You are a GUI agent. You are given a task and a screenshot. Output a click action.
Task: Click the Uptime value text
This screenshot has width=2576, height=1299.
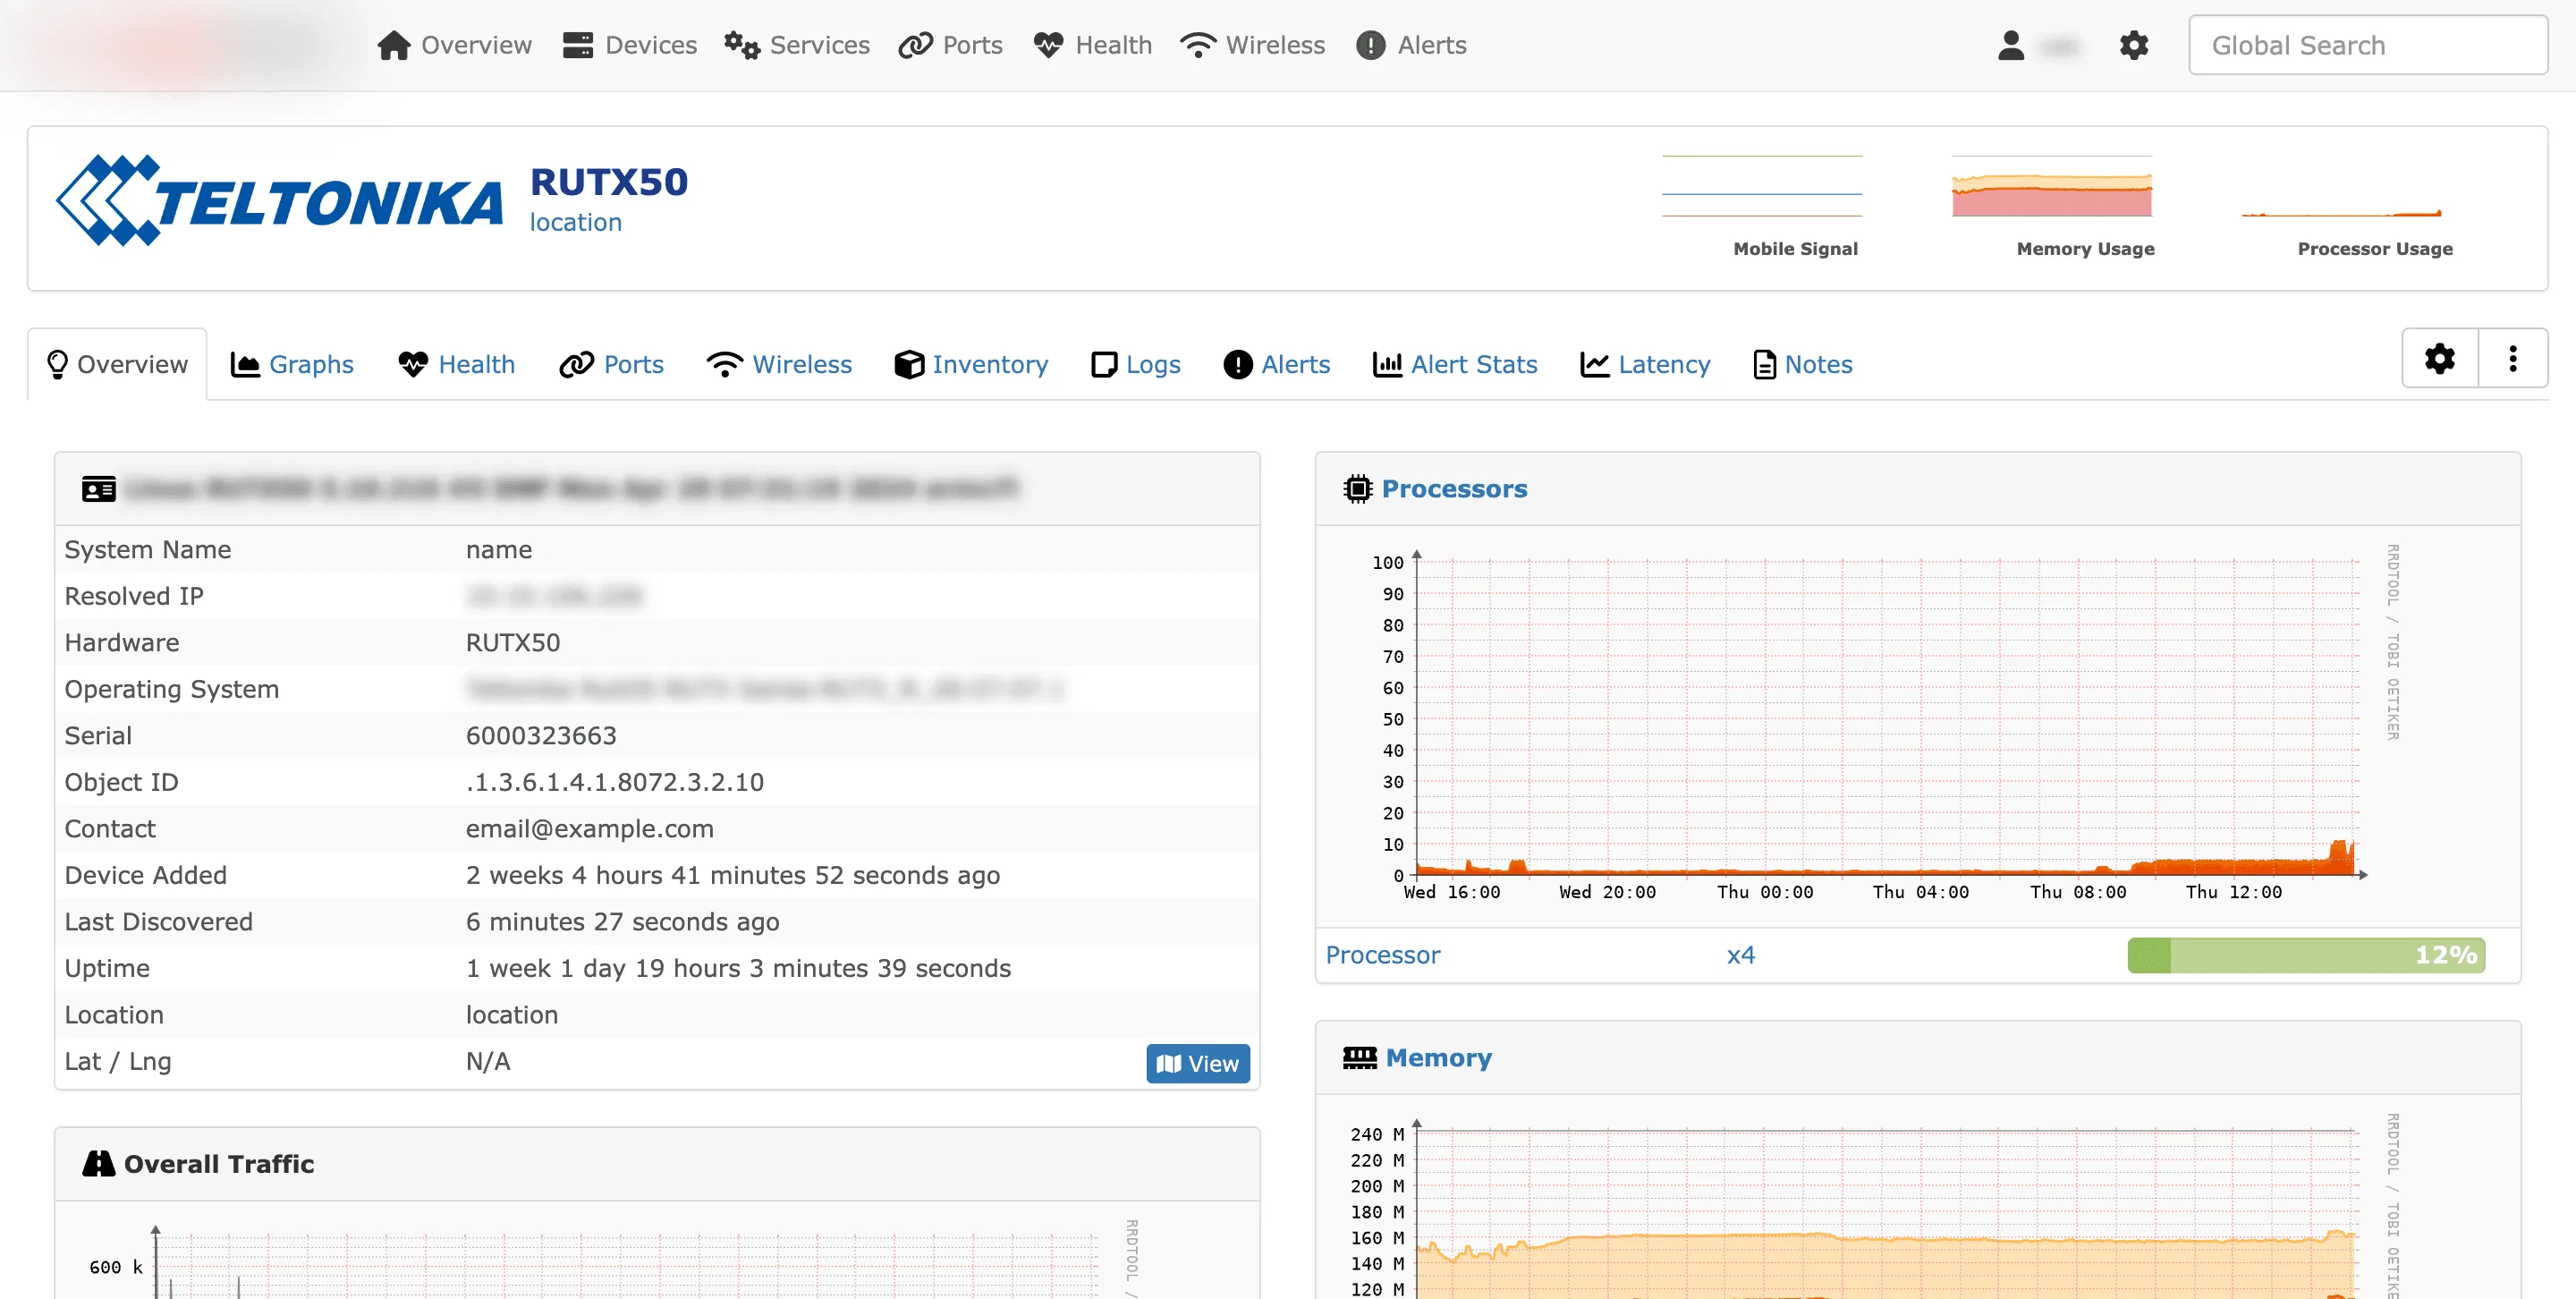coord(738,969)
